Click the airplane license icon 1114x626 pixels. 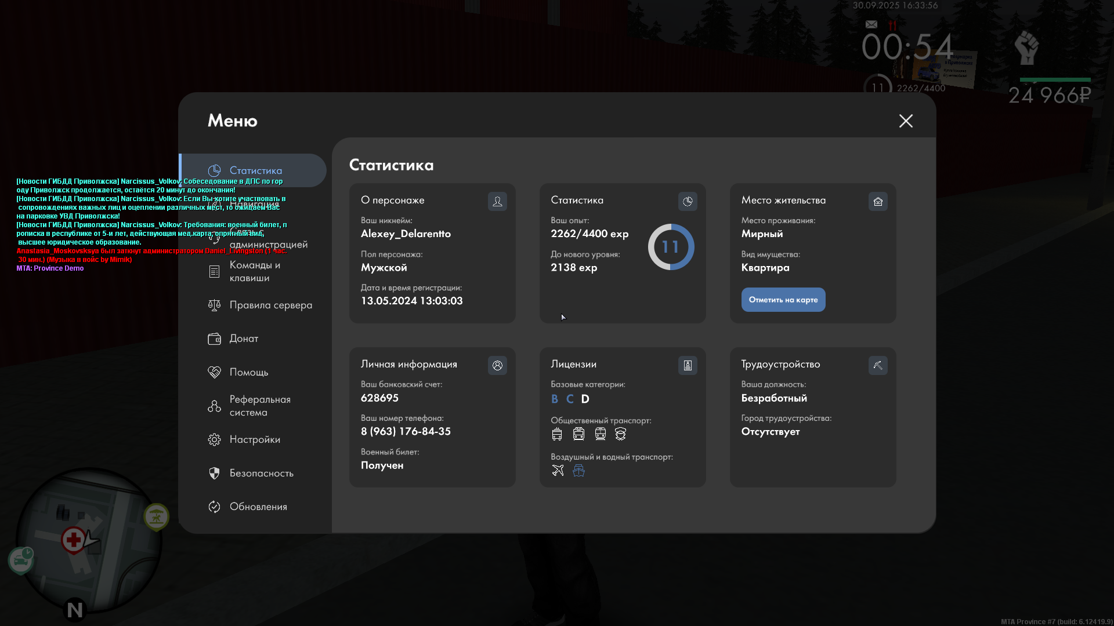pos(558,471)
